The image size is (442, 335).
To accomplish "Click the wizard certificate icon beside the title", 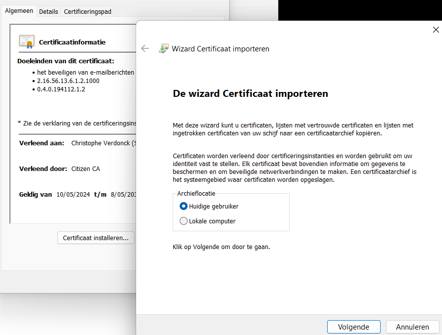I will [163, 48].
